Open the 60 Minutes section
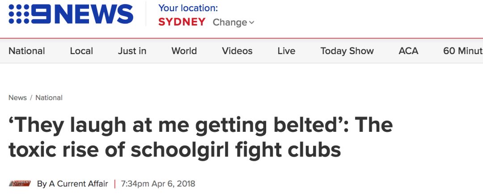Image resolution: width=483 pixels, height=194 pixels. (x=463, y=51)
